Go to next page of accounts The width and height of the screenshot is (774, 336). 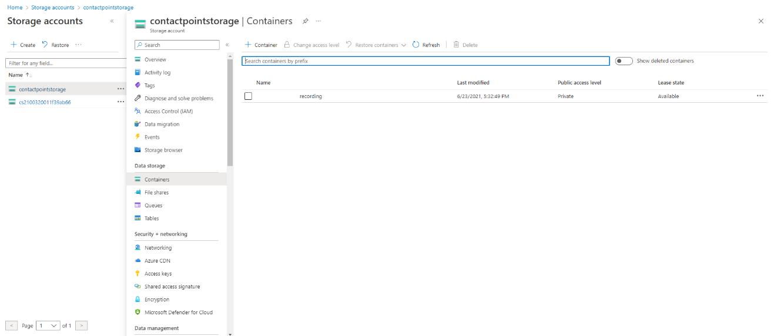[x=82, y=325]
